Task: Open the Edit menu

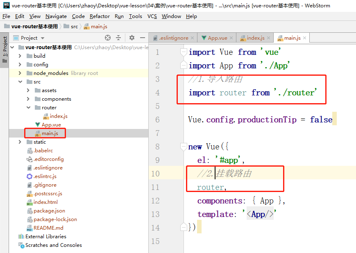Action: pos(20,16)
